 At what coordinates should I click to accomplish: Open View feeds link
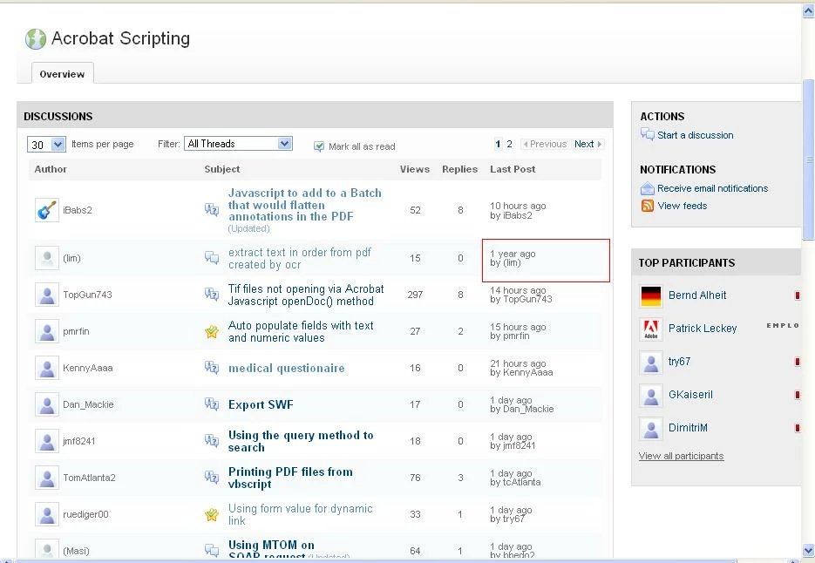[x=682, y=206]
